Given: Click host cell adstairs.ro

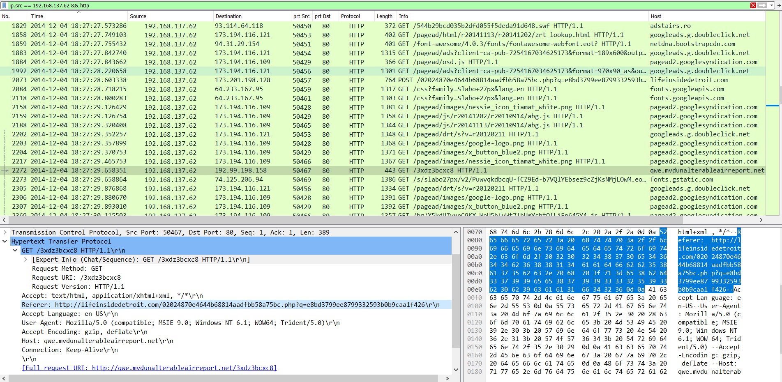Looking at the screenshot, I should tap(670, 26).
